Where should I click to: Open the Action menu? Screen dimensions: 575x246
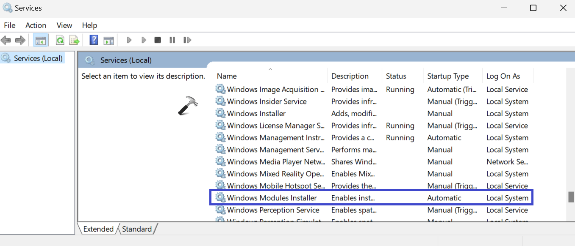(x=36, y=25)
